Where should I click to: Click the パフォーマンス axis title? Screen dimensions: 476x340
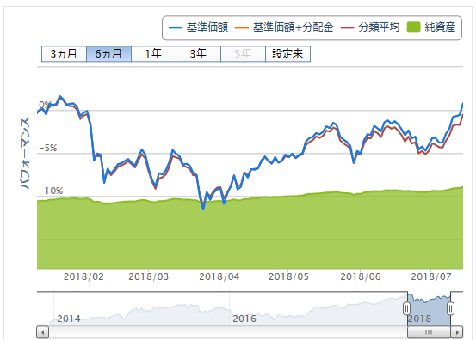pyautogui.click(x=25, y=153)
